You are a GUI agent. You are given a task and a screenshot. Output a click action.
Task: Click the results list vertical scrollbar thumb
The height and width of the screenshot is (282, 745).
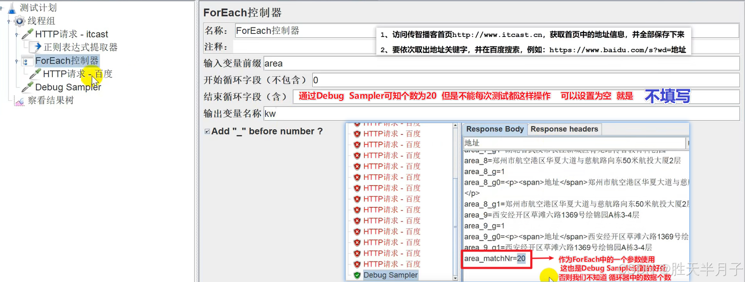[x=455, y=226]
